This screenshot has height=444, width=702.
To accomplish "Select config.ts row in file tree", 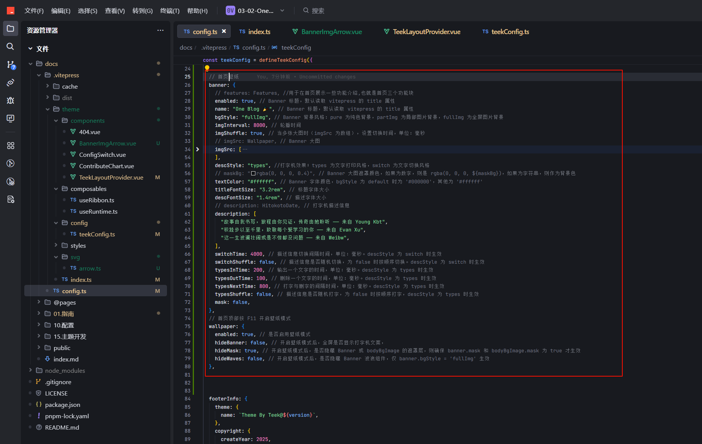I will click(x=96, y=291).
